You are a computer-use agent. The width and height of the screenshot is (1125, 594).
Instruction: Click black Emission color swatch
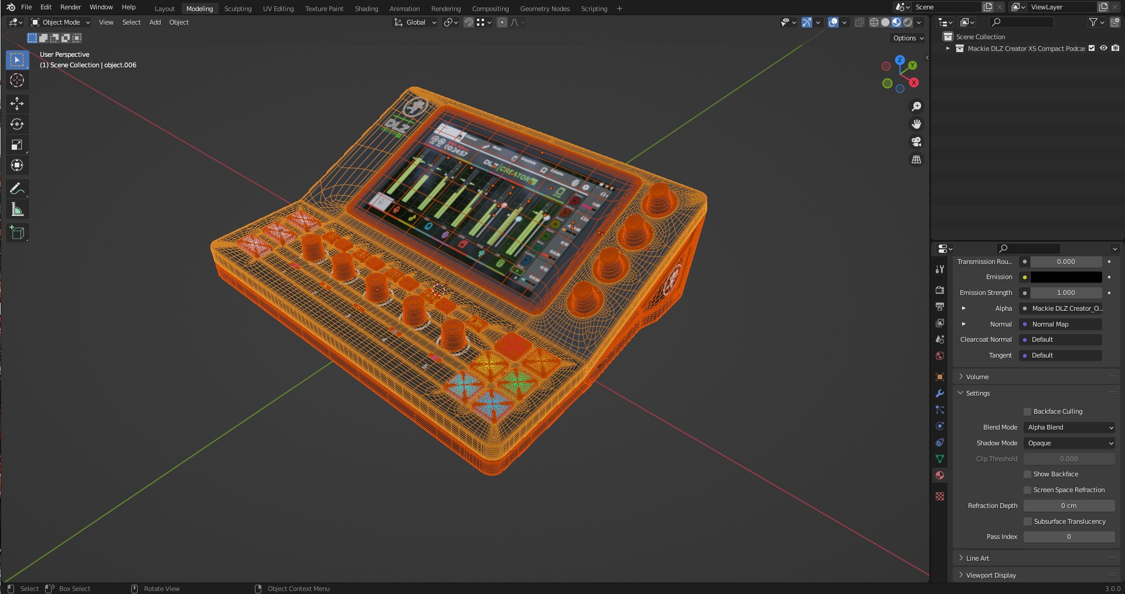coord(1066,277)
